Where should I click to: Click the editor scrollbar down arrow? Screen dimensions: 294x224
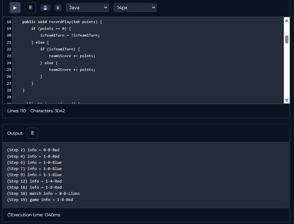coord(287,100)
